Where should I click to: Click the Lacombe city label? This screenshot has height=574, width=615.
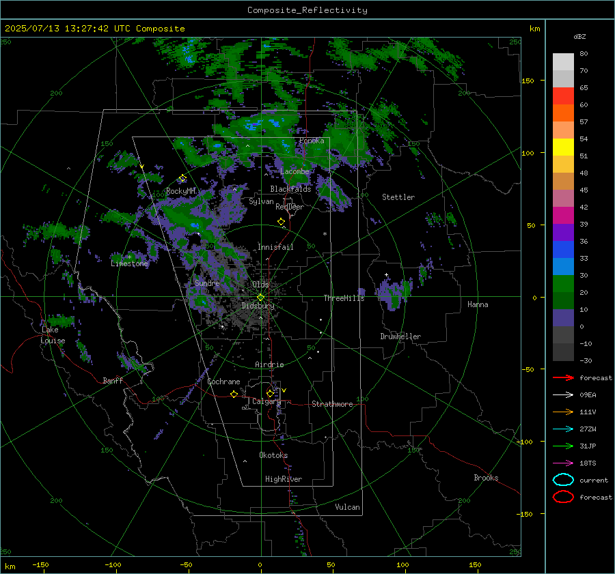[x=295, y=171]
